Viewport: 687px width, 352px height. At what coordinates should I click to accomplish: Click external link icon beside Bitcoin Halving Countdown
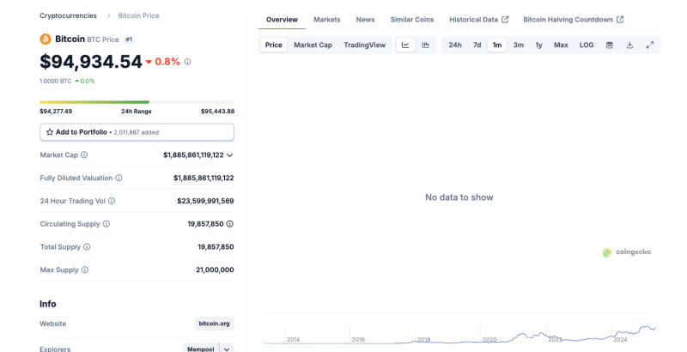tap(620, 20)
